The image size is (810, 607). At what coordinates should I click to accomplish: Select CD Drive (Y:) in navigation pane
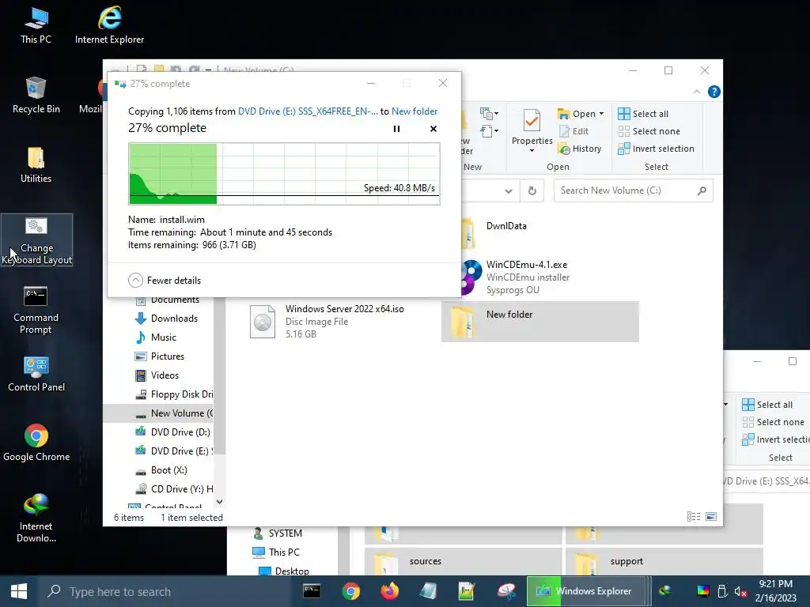coord(173,489)
